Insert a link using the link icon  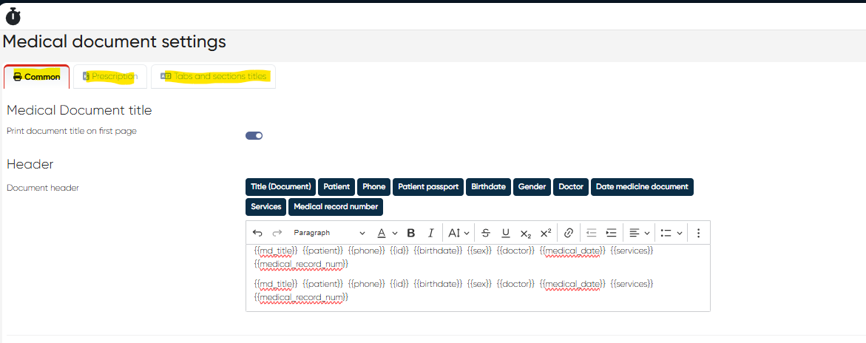[569, 233]
